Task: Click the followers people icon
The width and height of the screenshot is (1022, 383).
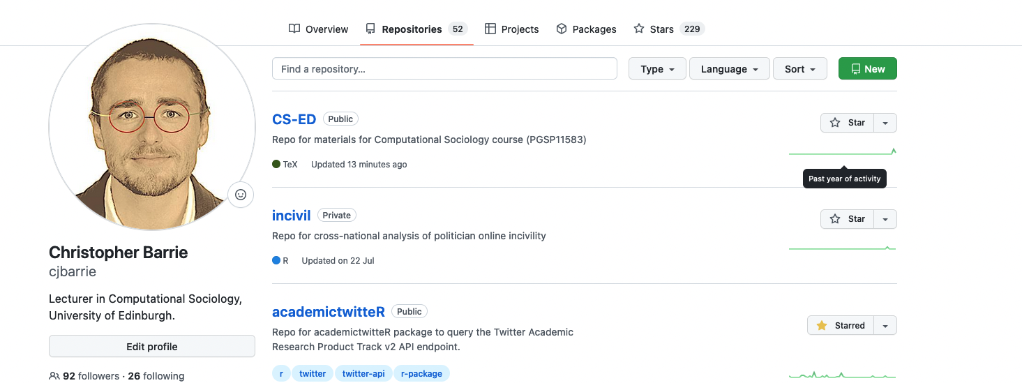Action: [x=54, y=376]
